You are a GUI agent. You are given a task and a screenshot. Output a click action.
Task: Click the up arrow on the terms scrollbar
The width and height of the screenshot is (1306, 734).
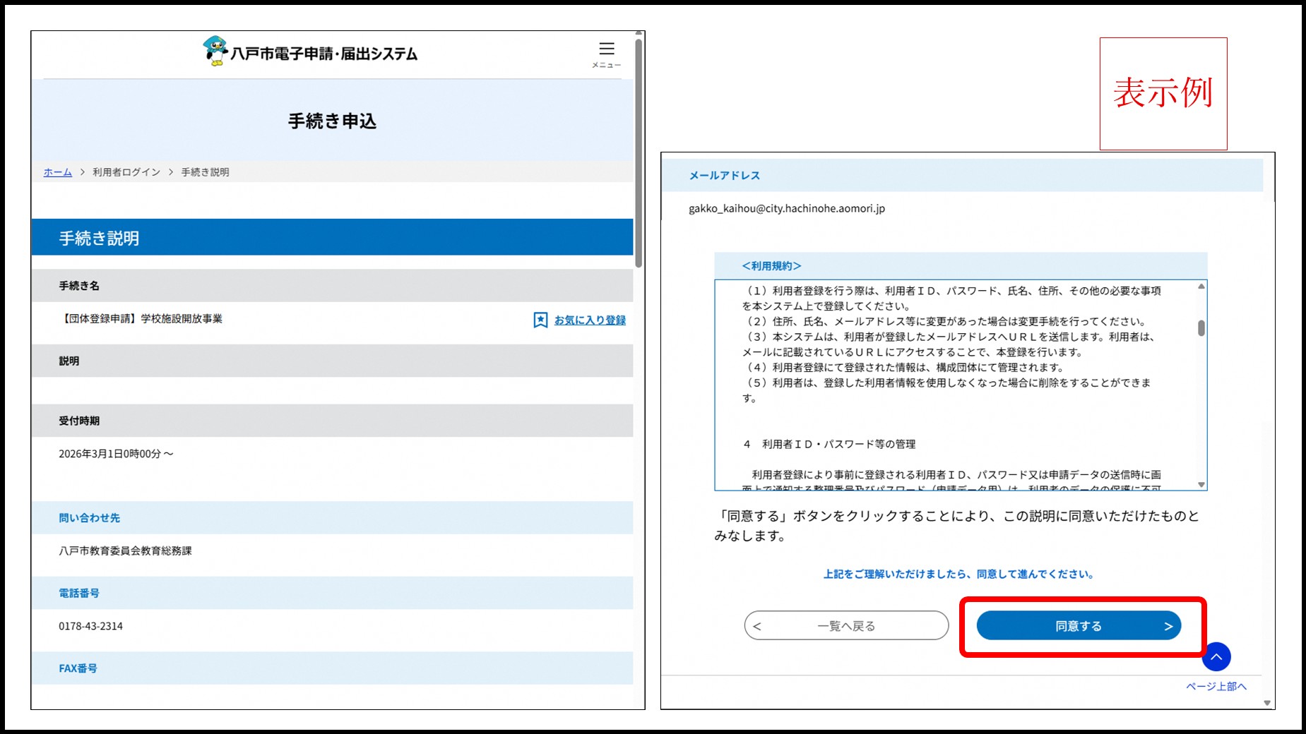(x=1201, y=286)
